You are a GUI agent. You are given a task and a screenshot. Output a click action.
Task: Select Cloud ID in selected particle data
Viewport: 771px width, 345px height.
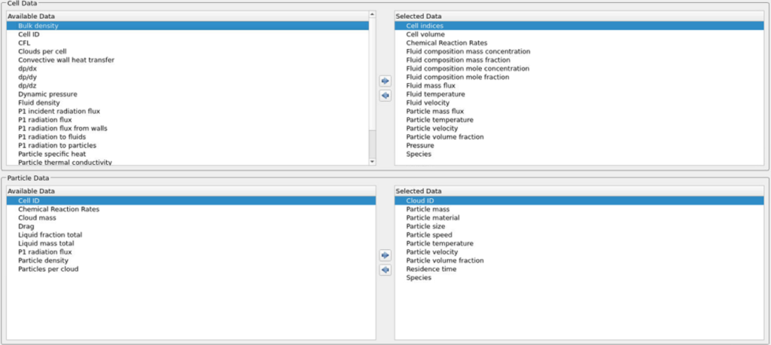[x=420, y=201]
